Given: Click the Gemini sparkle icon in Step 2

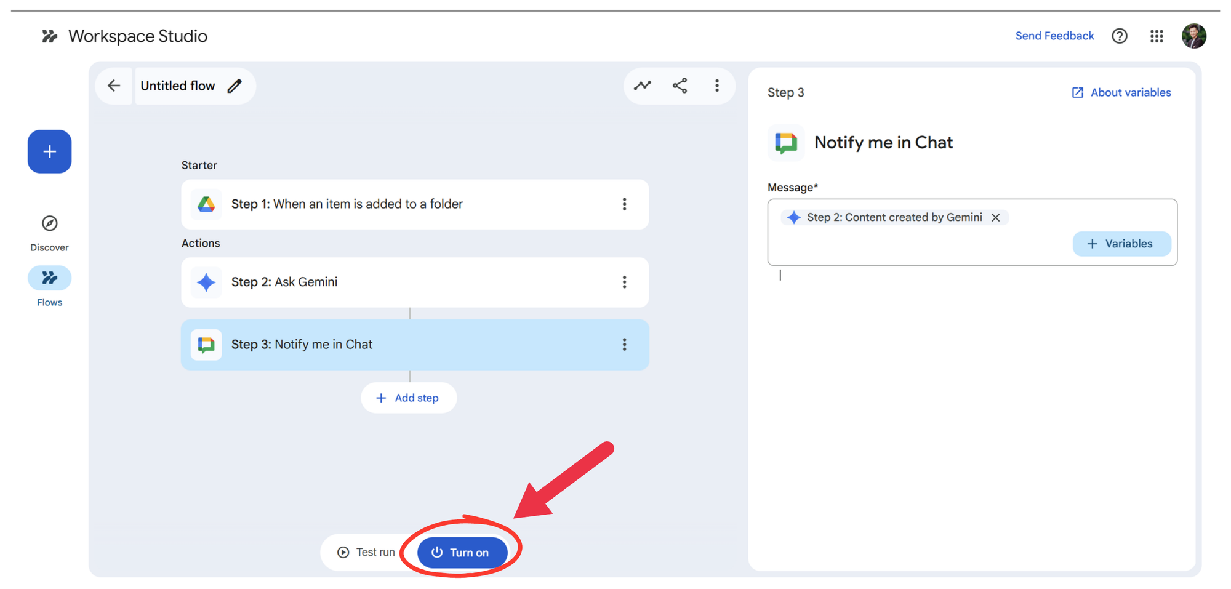Looking at the screenshot, I should tap(206, 282).
